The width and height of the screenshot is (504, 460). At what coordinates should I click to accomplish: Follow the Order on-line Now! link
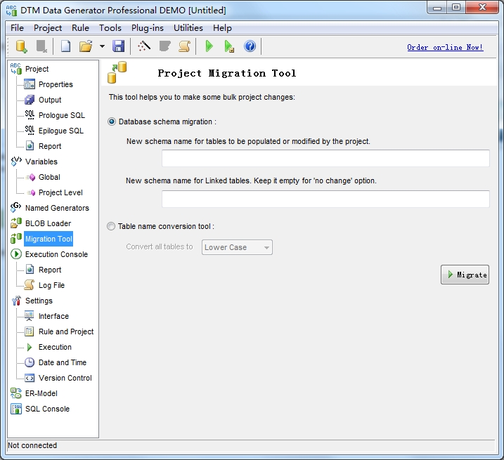pyautogui.click(x=445, y=47)
